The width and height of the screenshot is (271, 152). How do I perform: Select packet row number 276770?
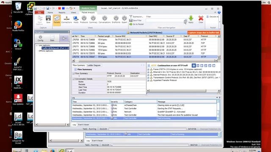click(x=144, y=43)
